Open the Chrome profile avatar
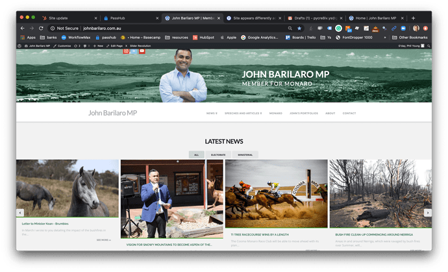Screen dimensions: 448x272 click(x=416, y=28)
